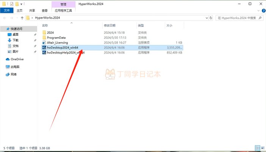Image resolution: width=266 pixels, height=152 pixels.
Task: Click the pin icon beside 图片
Action: 35,52
